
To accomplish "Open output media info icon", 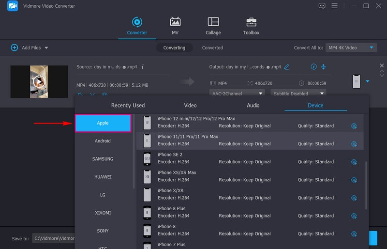I will coord(313,66).
